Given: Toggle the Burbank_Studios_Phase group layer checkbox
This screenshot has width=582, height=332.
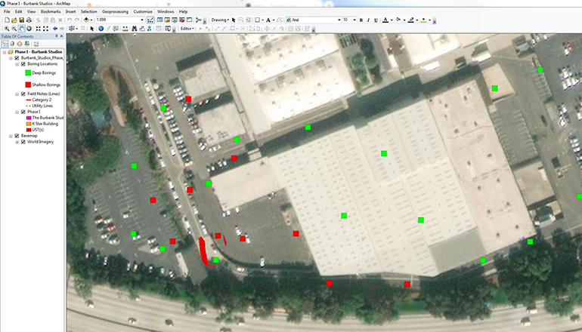Looking at the screenshot, I should pyautogui.click(x=17, y=58).
